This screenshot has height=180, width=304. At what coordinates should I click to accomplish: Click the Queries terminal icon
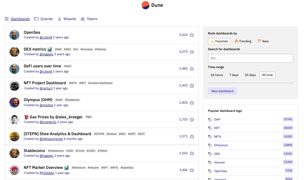tap(36, 19)
